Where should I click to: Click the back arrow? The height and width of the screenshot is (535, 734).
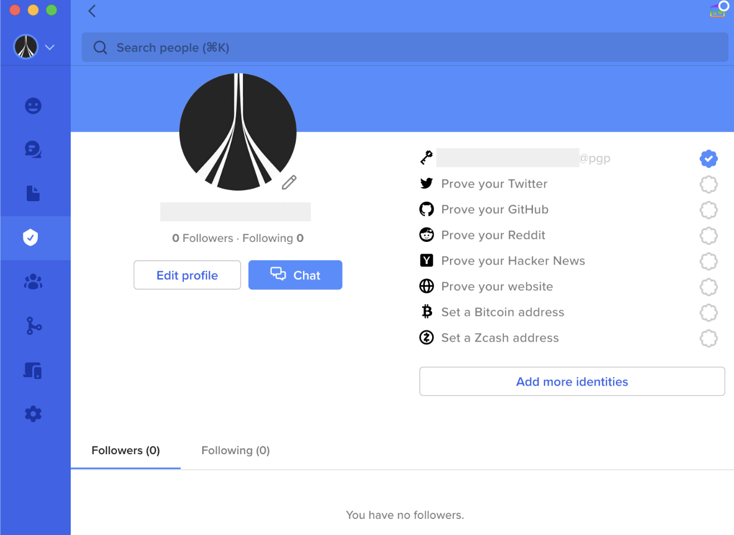[92, 11]
